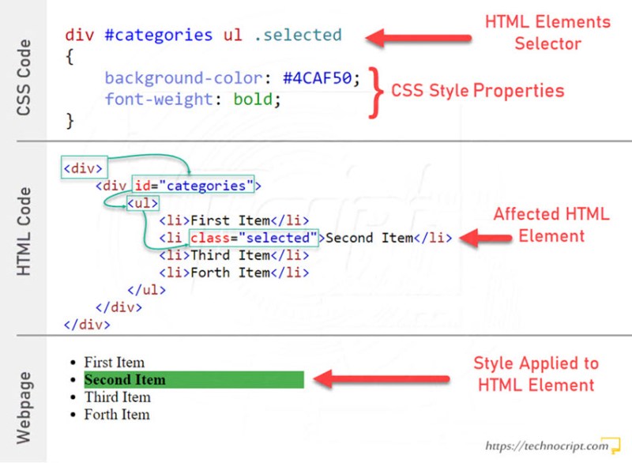Click the vertical "HTML Code" section label
The height and width of the screenshot is (463, 632).
pyautogui.click(x=24, y=231)
